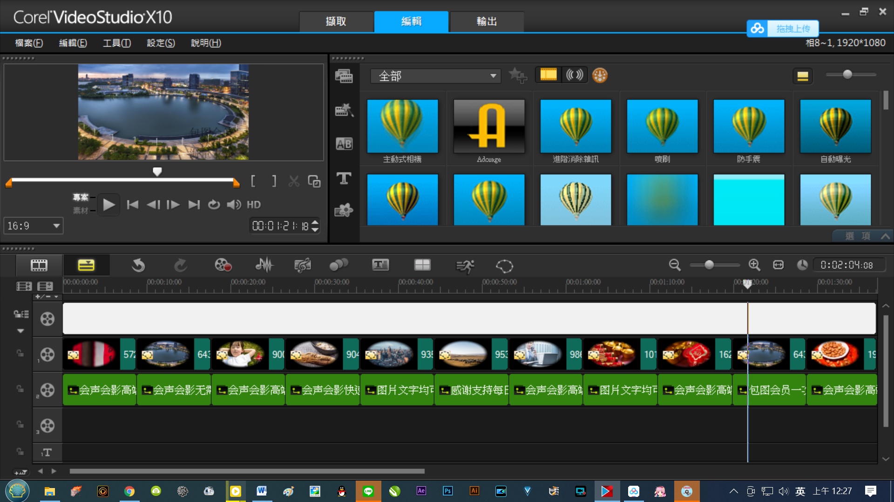Click the add to favorites star icon
The height and width of the screenshot is (502, 894).
click(x=517, y=75)
